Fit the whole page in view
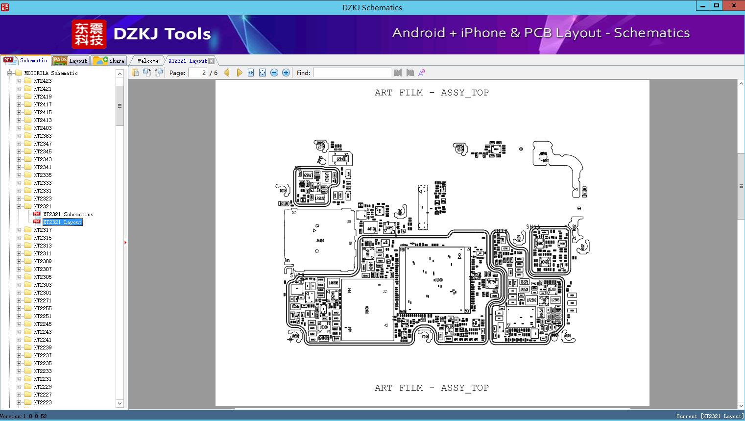Screen dimensions: 745x421 (x=263, y=73)
